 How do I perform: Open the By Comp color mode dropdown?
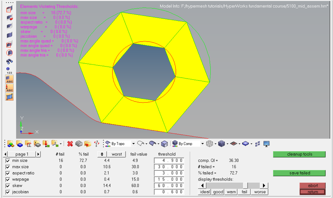(202, 144)
